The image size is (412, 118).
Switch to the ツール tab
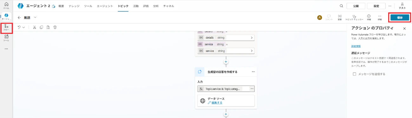[88, 6]
